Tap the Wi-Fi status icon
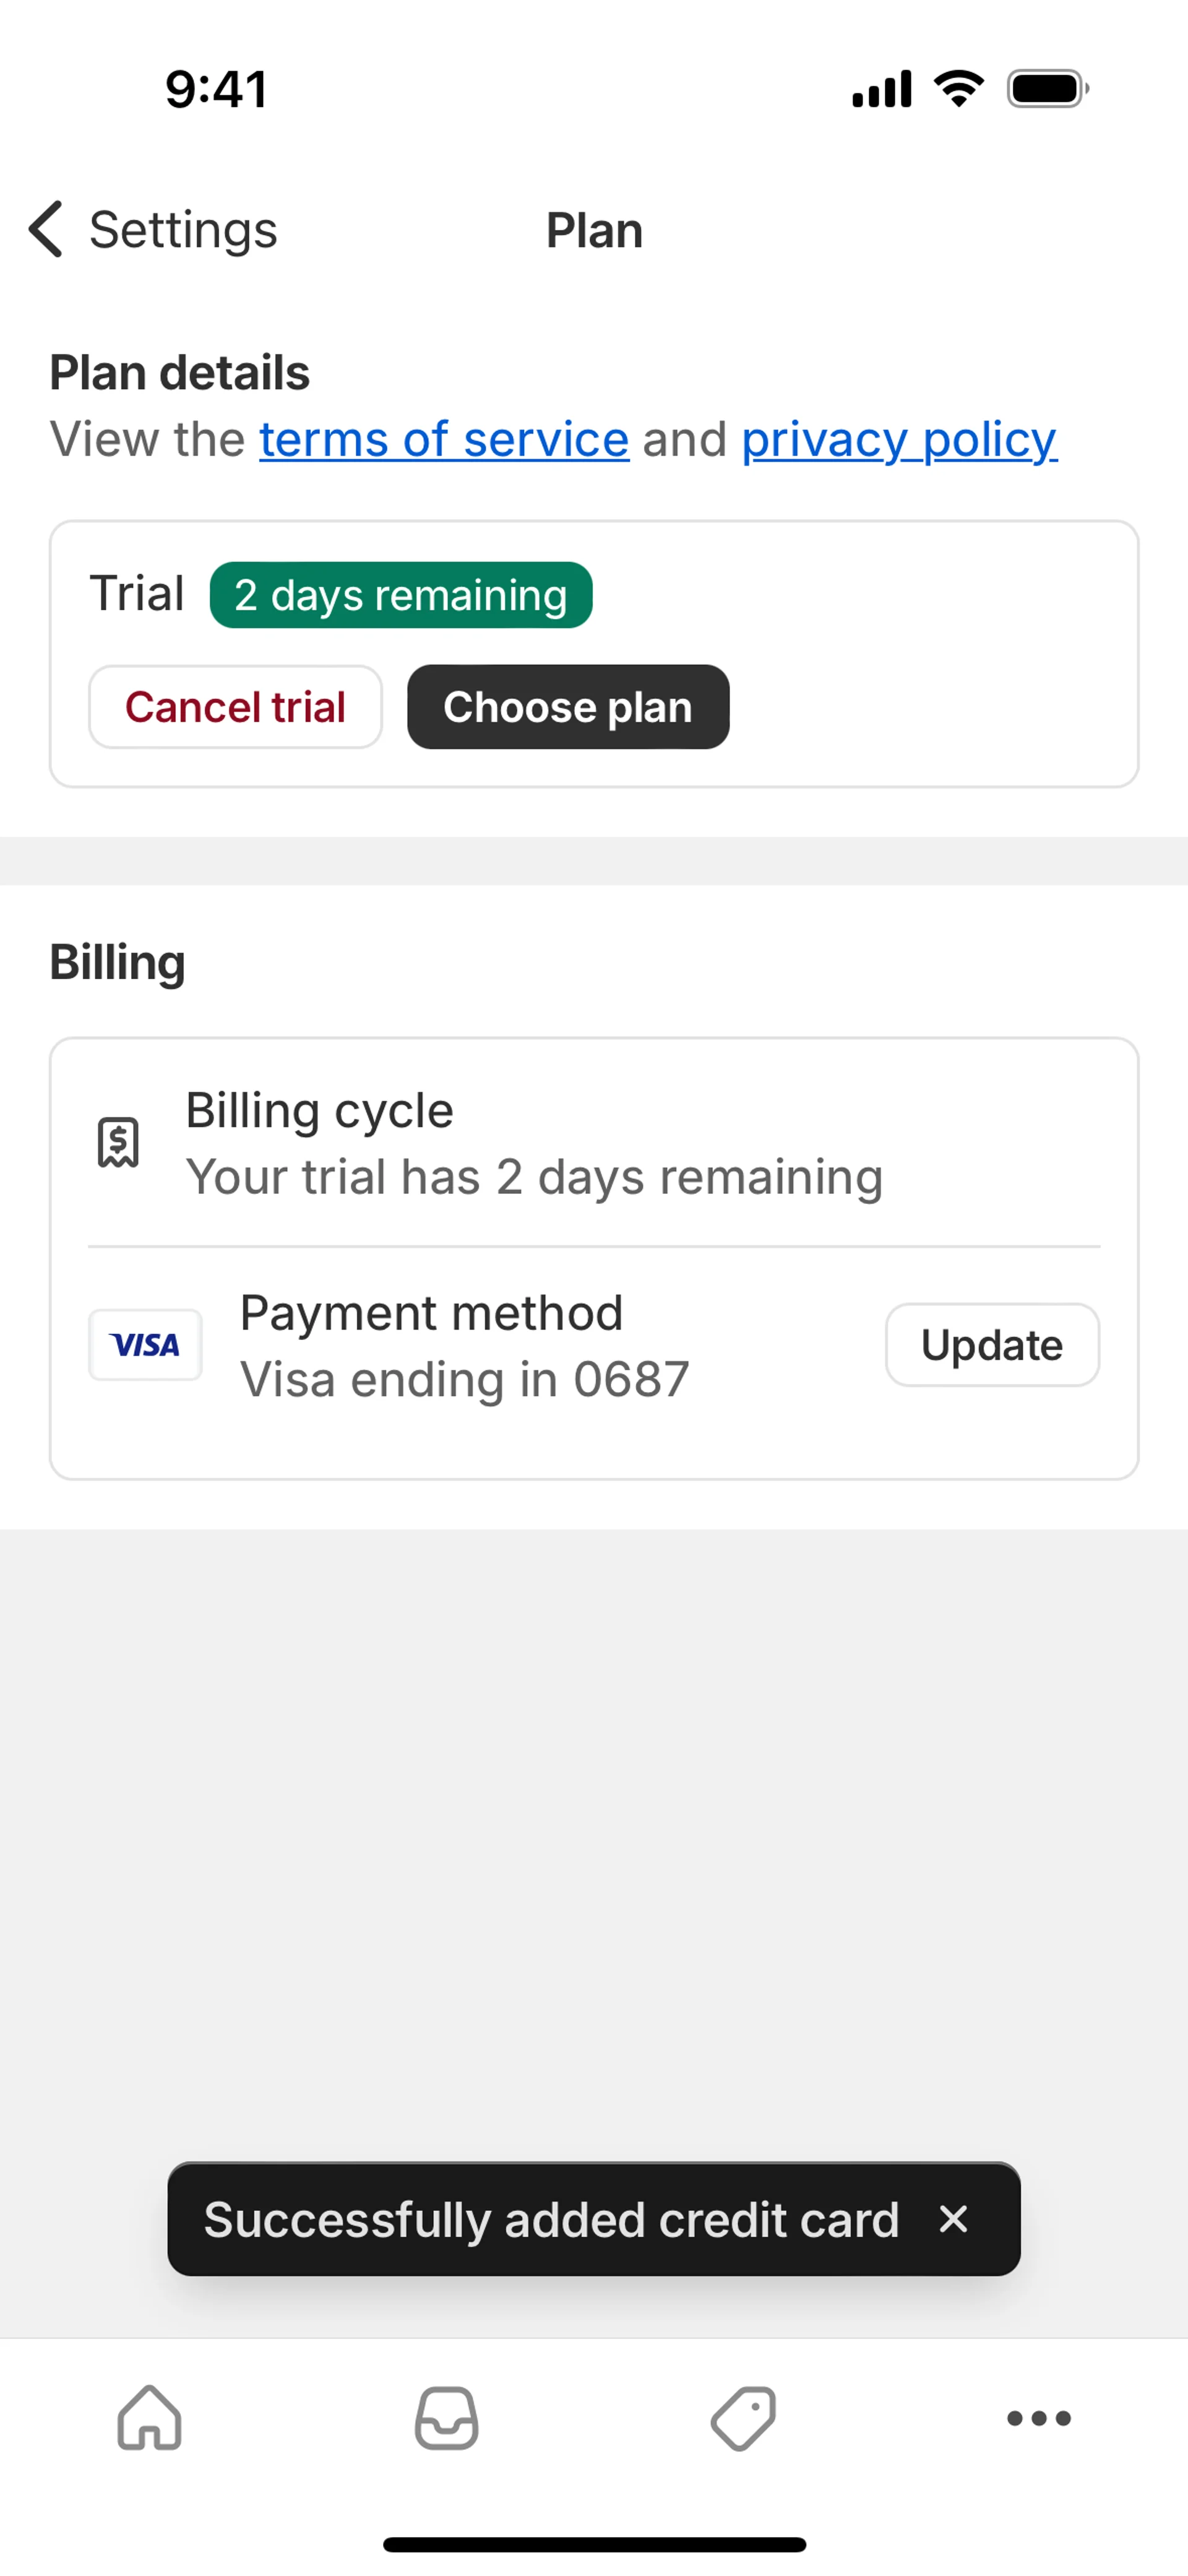 [958, 89]
